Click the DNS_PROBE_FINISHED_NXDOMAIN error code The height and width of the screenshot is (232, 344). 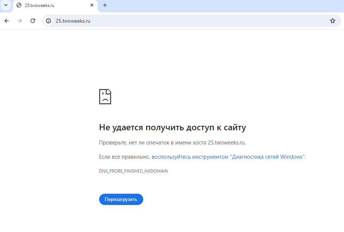pyautogui.click(x=133, y=171)
